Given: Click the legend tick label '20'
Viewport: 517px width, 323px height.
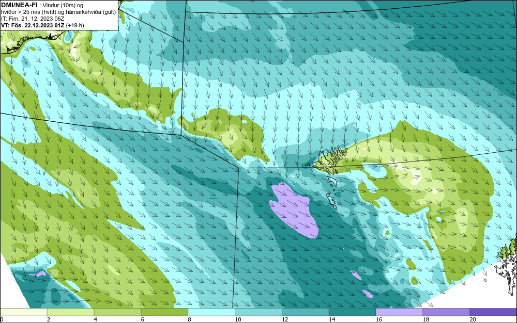Looking at the screenshot, I should pyautogui.click(x=473, y=319).
